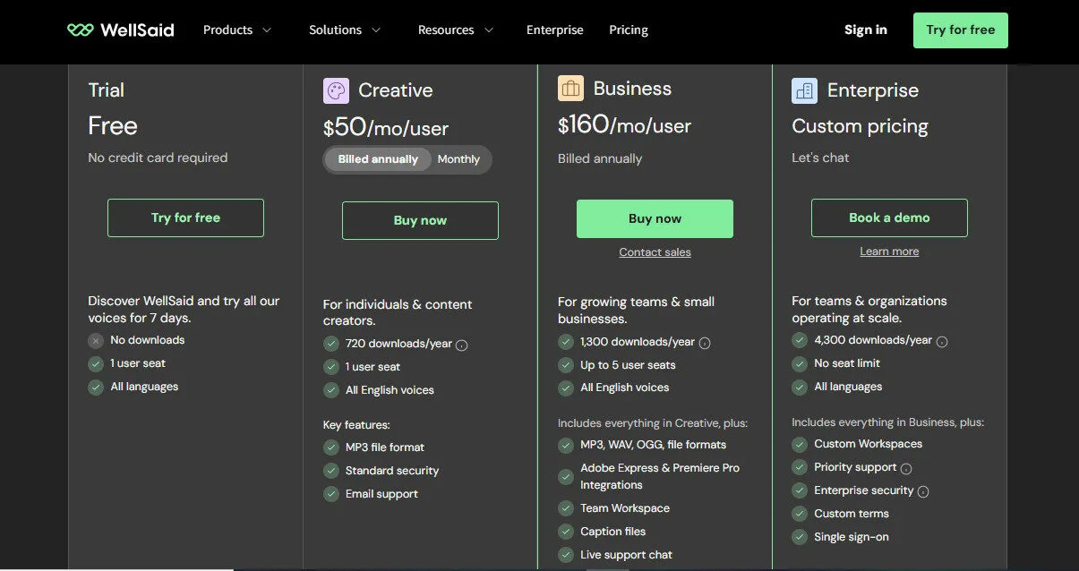
Task: Open info icon beside Enterprise security
Action: [x=923, y=491]
